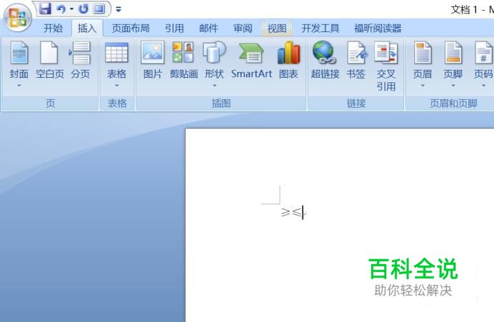Insert a blank page with 空白页
Screen dimensions: 494x322
click(49, 60)
